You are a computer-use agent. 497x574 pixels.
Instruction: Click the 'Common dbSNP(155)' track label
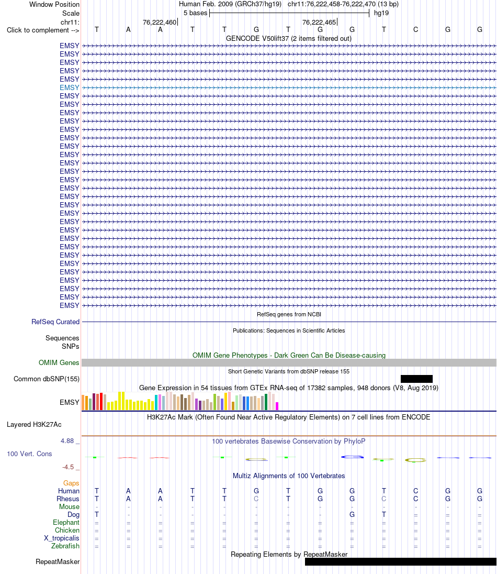(47, 379)
